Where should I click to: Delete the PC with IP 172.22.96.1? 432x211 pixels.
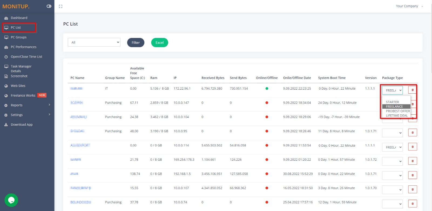413,90
